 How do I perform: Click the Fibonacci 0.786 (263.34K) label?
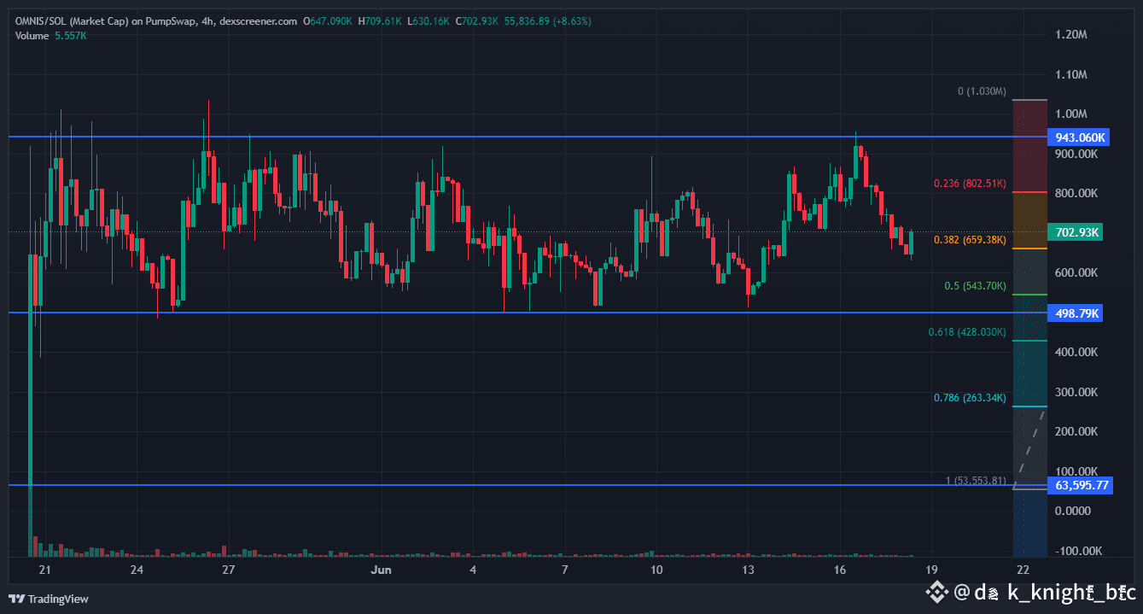pyautogui.click(x=970, y=398)
